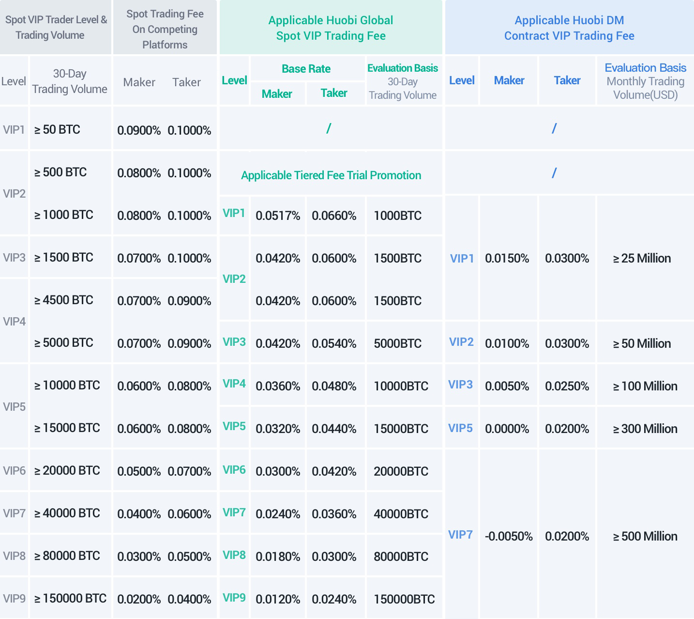Select 'Applicable Tiered Fee Trial Promotion' text
The height and width of the screenshot is (619, 694).
pyautogui.click(x=331, y=175)
